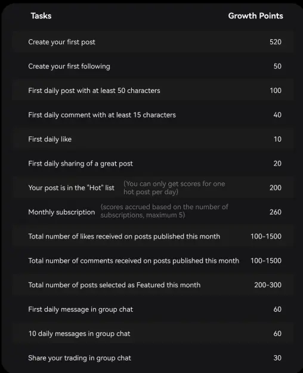The width and height of the screenshot is (303, 373).
Task: Click the 520 growth points value
Action: click(x=276, y=42)
